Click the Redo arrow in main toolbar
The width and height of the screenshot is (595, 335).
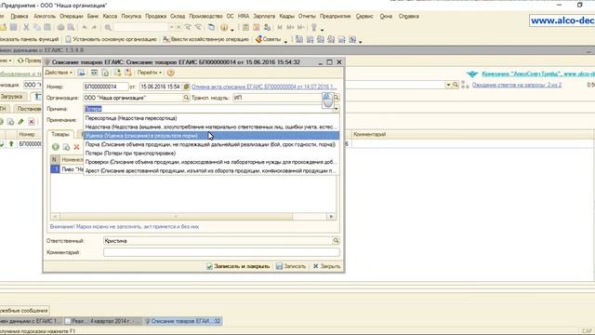(94, 27)
